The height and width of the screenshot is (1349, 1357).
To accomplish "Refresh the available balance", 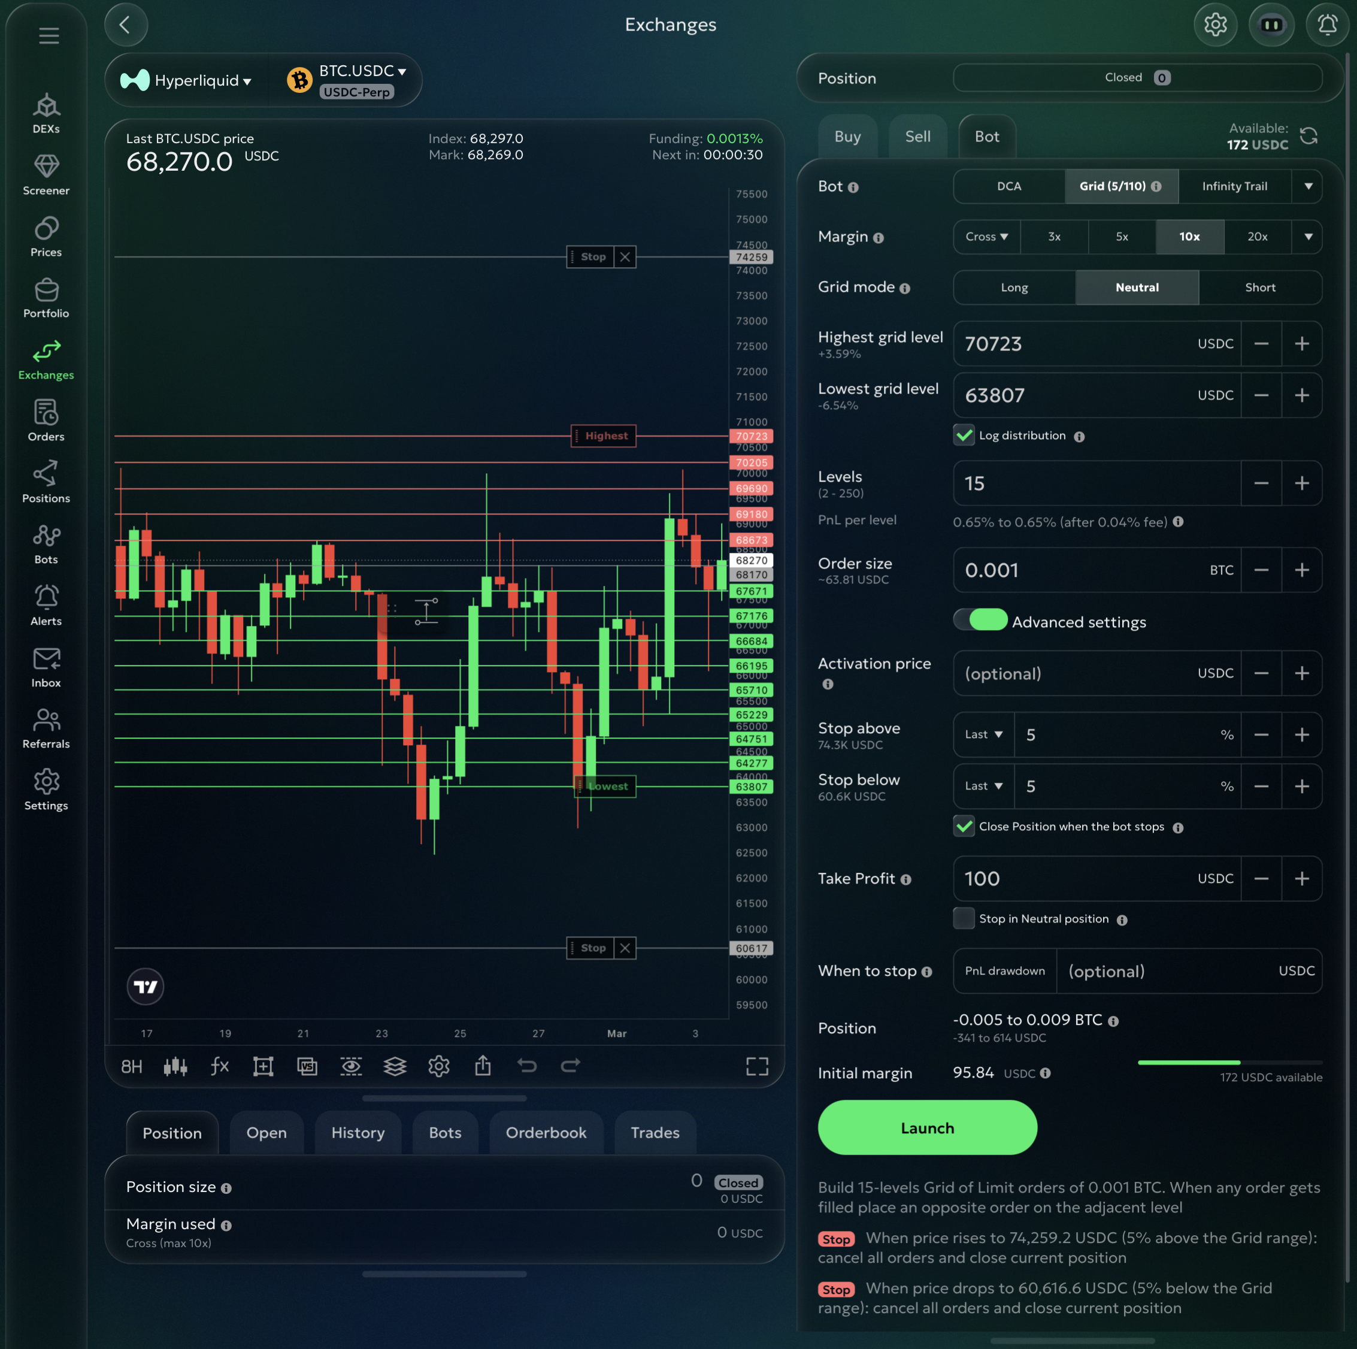I will click(1308, 135).
